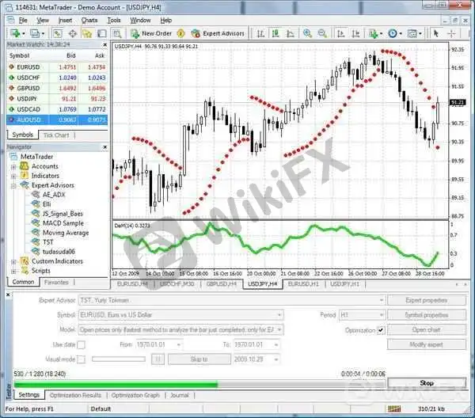Click the visual mode speed slider

pyautogui.click(x=119, y=359)
